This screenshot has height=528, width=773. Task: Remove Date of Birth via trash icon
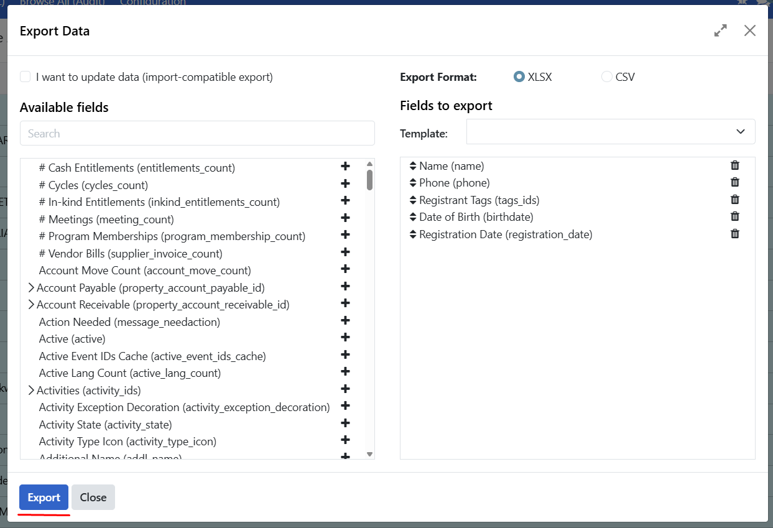click(x=734, y=216)
